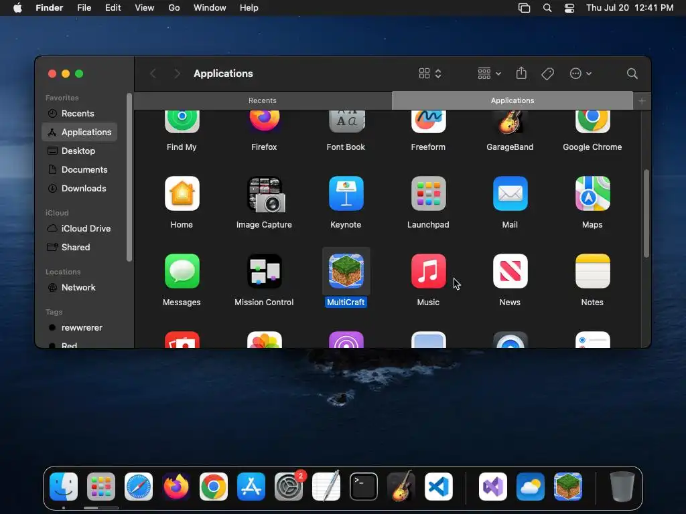Select MultiCraft in the Applications folder

coord(346,271)
